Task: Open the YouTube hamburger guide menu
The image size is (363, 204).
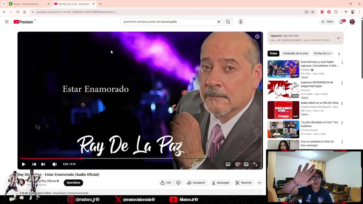Action: (7, 22)
